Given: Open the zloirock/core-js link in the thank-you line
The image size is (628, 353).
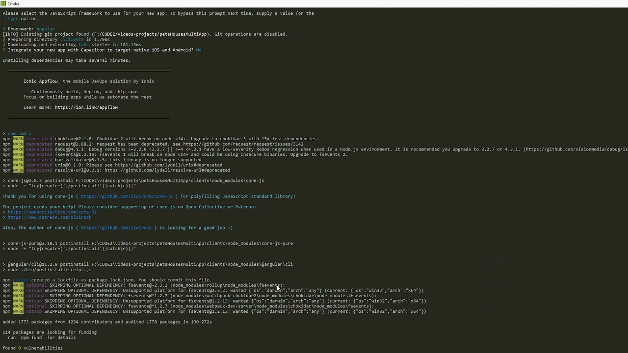Looking at the screenshot, I should [x=127, y=197].
